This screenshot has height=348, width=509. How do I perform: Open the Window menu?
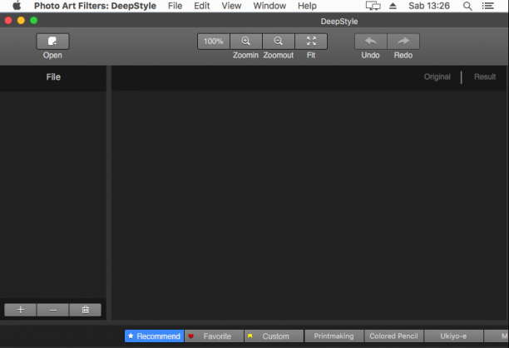click(x=269, y=6)
